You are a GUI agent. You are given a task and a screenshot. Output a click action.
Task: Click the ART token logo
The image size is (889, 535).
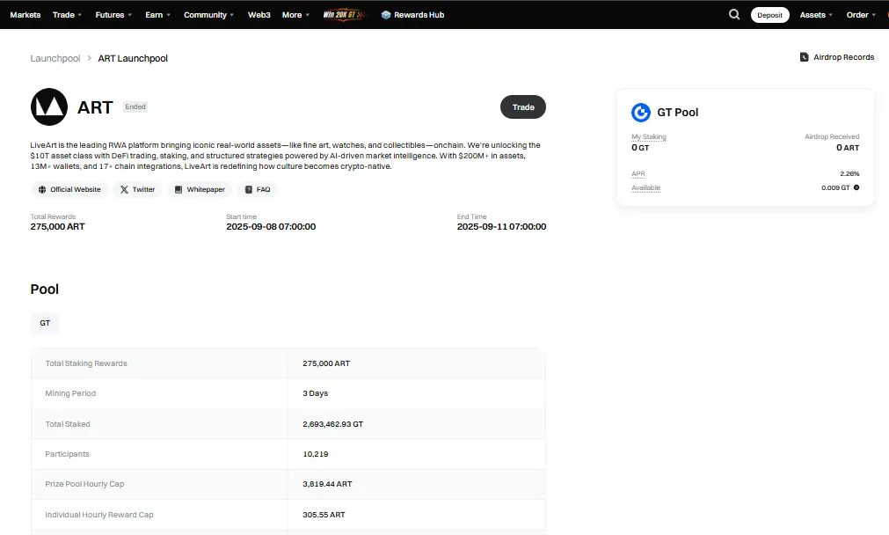click(48, 106)
